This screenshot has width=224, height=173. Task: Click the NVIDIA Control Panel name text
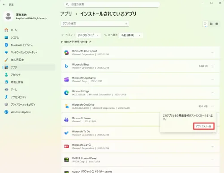84,158
